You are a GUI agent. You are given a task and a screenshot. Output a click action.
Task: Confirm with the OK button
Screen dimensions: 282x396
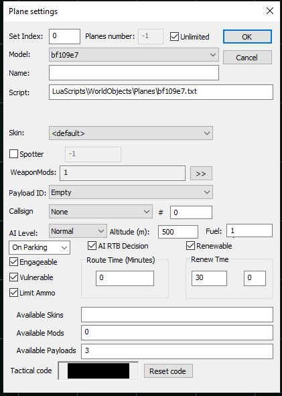coord(247,37)
